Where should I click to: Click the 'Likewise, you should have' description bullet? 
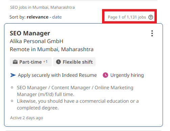click(x=78, y=104)
